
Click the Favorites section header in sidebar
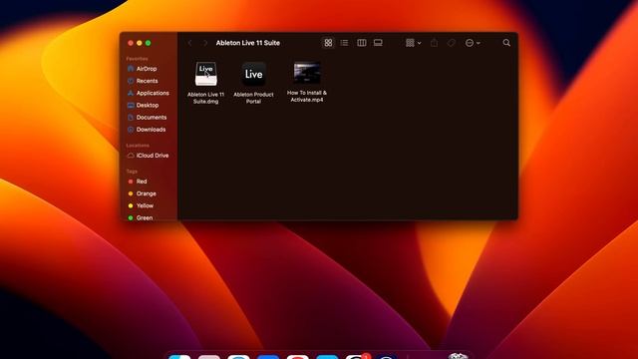click(138, 59)
